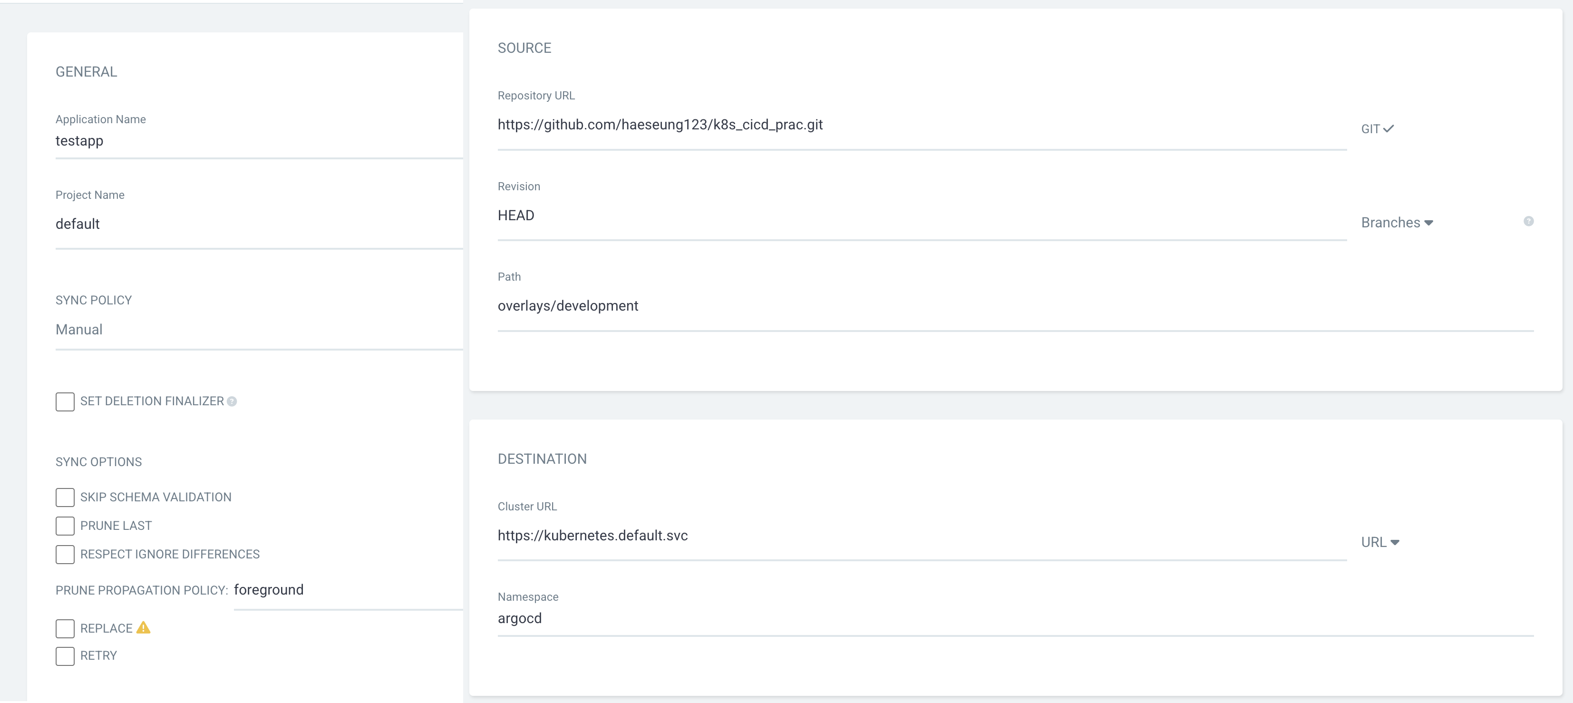Open the Branches revision type dropdown
The height and width of the screenshot is (703, 1573).
click(x=1397, y=222)
